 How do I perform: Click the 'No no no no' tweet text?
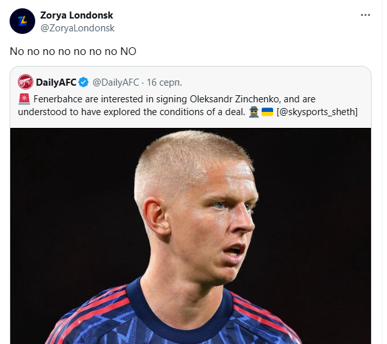(73, 51)
